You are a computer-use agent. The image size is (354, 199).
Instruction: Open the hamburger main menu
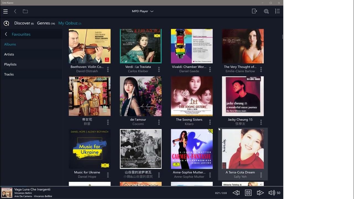6,11
